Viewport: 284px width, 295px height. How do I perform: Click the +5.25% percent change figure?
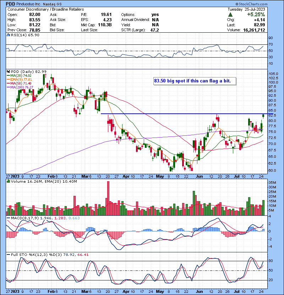click(x=256, y=15)
